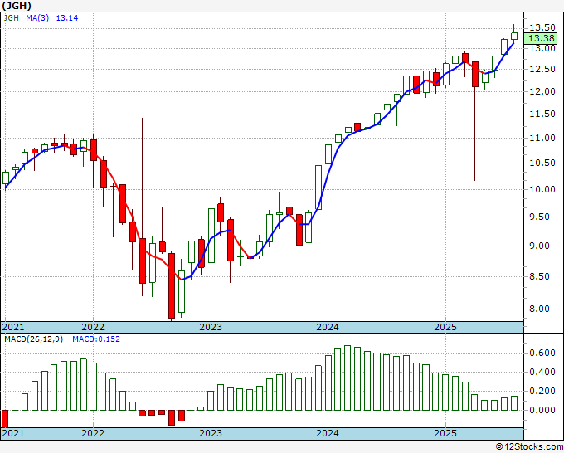The image size is (564, 453).
Task: Click 2022 on price chart time axis
Action: [93, 327]
